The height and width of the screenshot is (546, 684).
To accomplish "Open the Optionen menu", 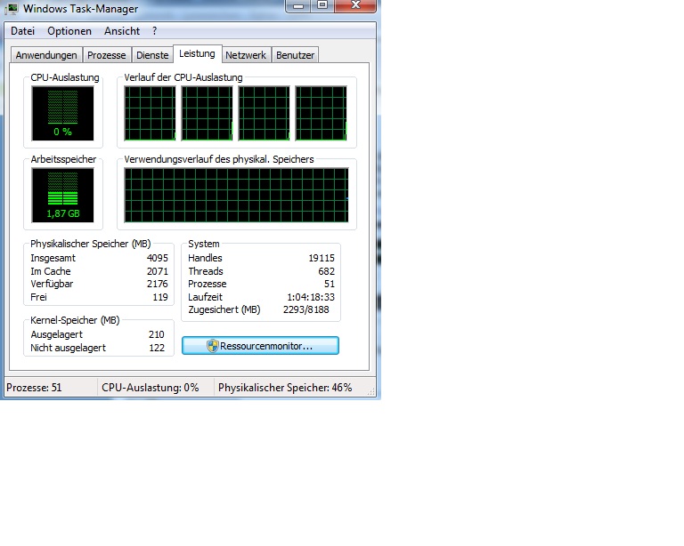I will pyautogui.click(x=69, y=31).
